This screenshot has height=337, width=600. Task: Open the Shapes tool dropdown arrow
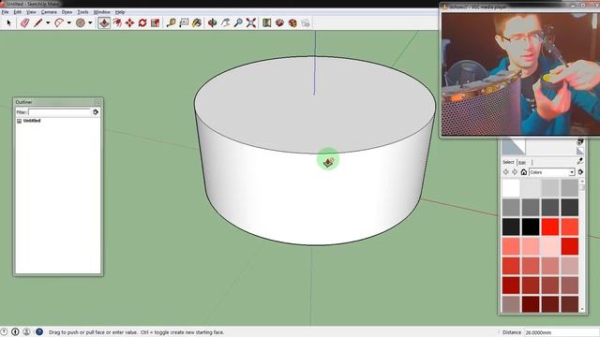tap(90, 22)
